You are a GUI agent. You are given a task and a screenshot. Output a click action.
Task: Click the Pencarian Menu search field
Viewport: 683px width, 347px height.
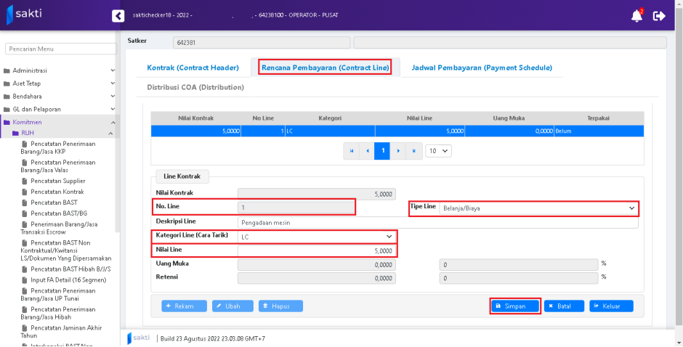click(x=60, y=49)
